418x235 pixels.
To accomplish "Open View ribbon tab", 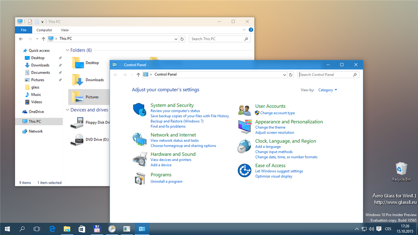I will pos(64,30).
